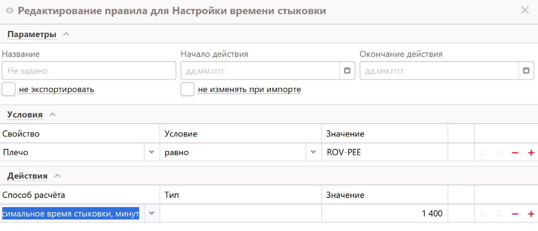
Task: Move the Плечо condition row down
Action: (x=483, y=153)
